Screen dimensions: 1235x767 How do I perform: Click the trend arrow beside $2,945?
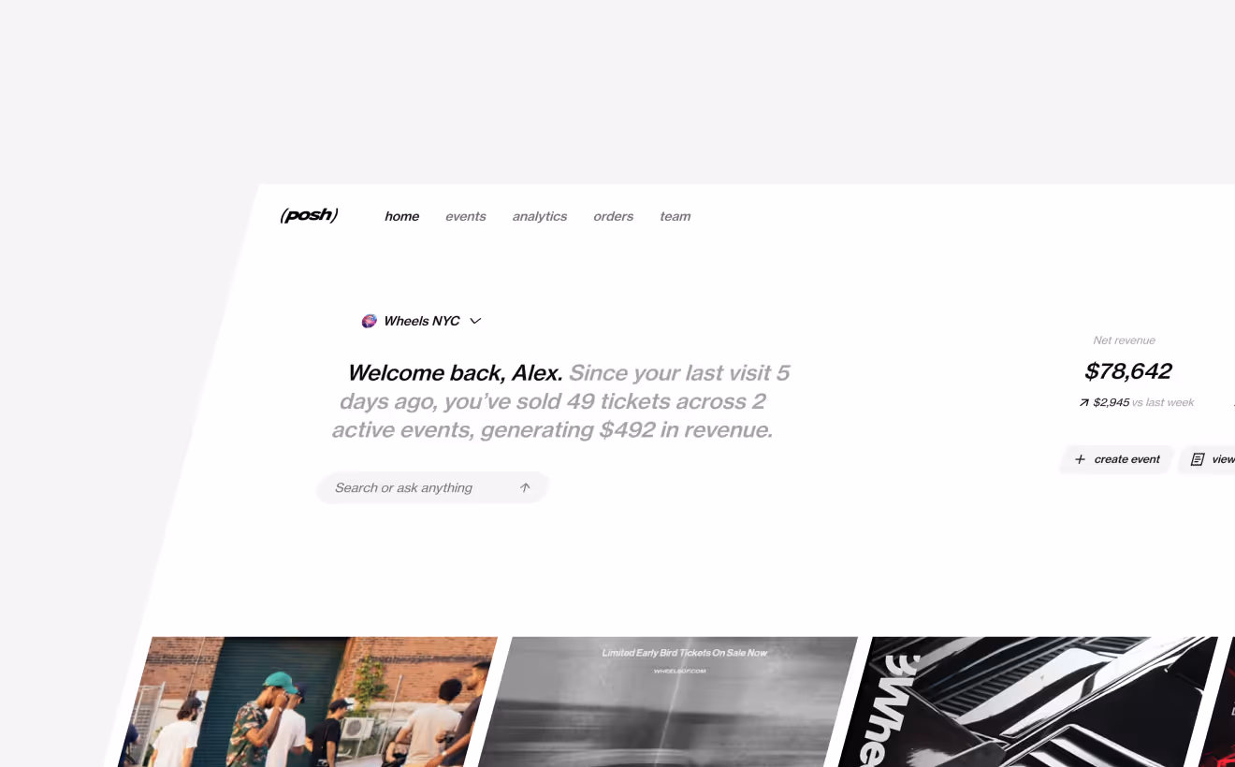1083,403
